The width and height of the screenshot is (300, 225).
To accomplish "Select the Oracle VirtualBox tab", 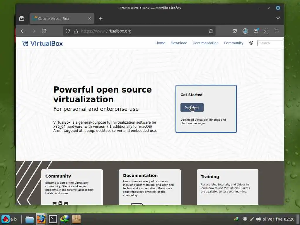I will [x=62, y=18].
